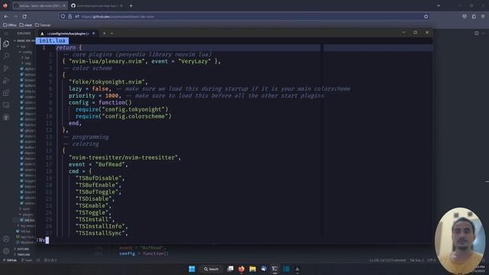Viewport: 489px width, 275px height.
Task: Open Remote Explorer view in activity bar
Action: pyautogui.click(x=6, y=105)
